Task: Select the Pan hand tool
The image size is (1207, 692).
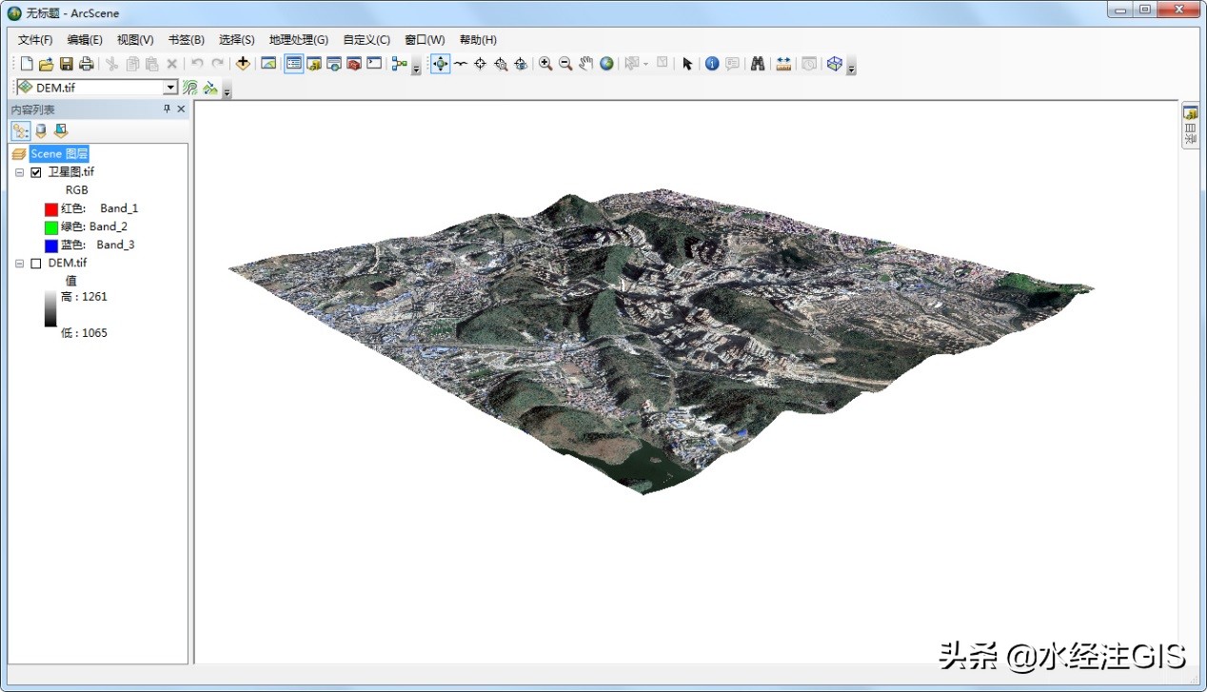Action: 586,64
